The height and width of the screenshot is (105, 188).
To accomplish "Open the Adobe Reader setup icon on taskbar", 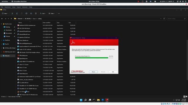I will click(x=107, y=100).
